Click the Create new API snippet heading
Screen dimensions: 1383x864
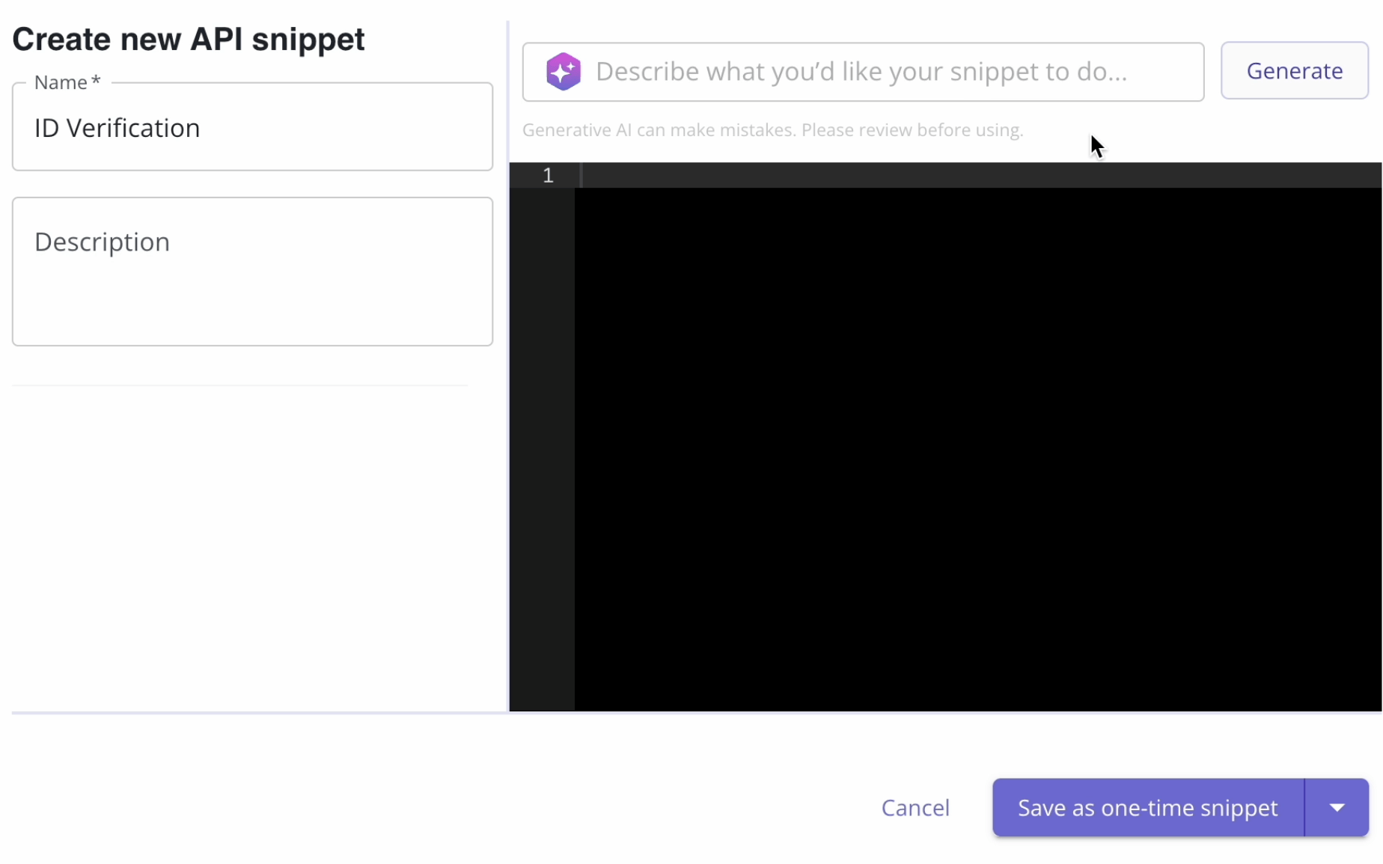pyautogui.click(x=189, y=39)
